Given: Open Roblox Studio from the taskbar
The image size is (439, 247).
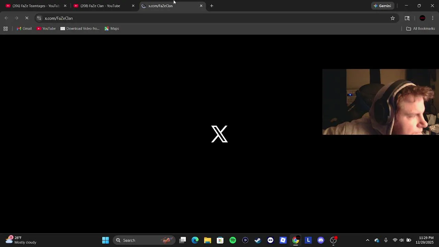Looking at the screenshot, I should [x=283, y=240].
